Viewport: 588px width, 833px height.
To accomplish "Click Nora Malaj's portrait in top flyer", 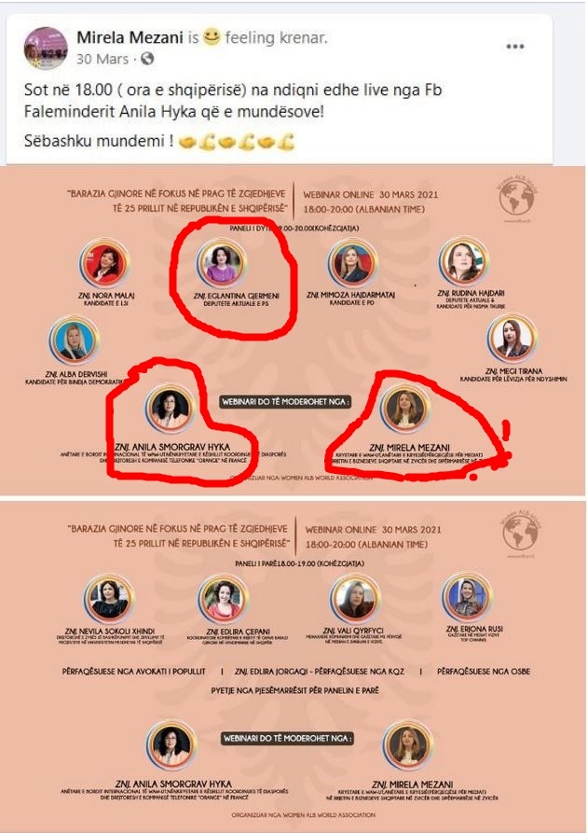I will point(105,263).
